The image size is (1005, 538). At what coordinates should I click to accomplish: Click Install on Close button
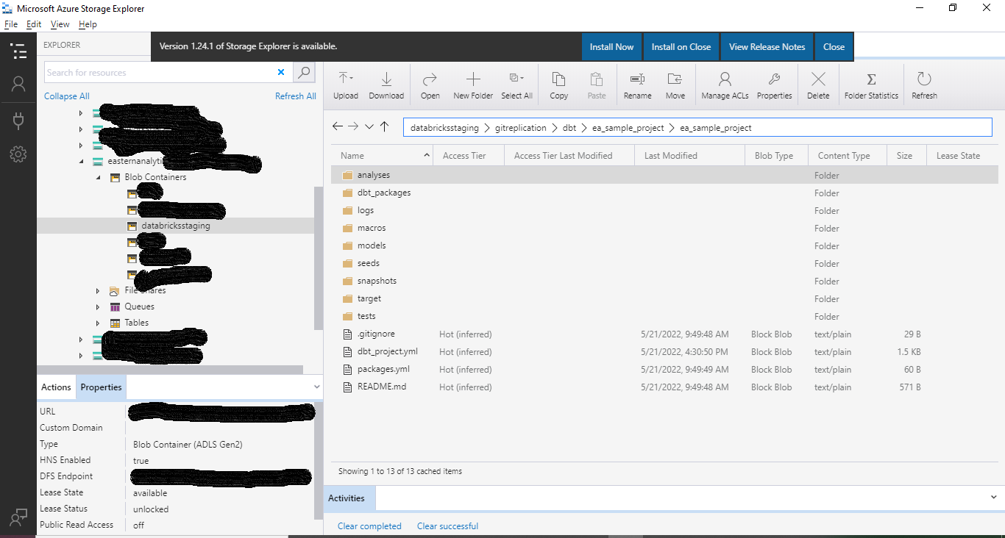pyautogui.click(x=681, y=46)
